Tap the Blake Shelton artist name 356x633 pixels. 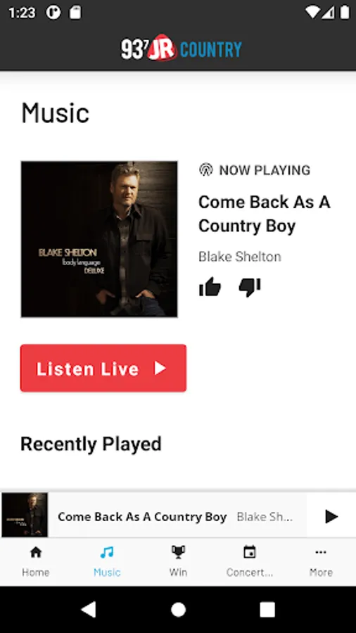[x=240, y=256]
